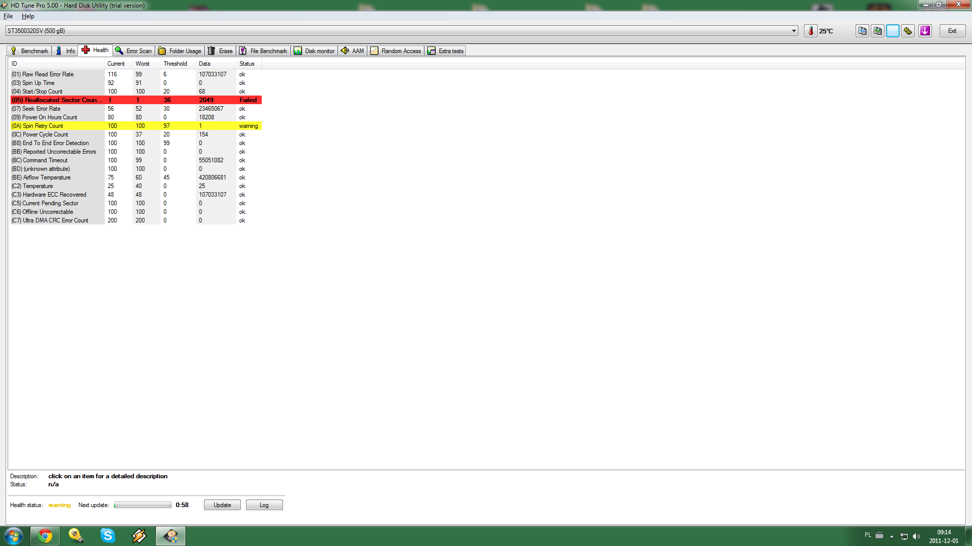The width and height of the screenshot is (972, 546).
Task: Switch to the Extra tests tab
Action: click(x=445, y=51)
